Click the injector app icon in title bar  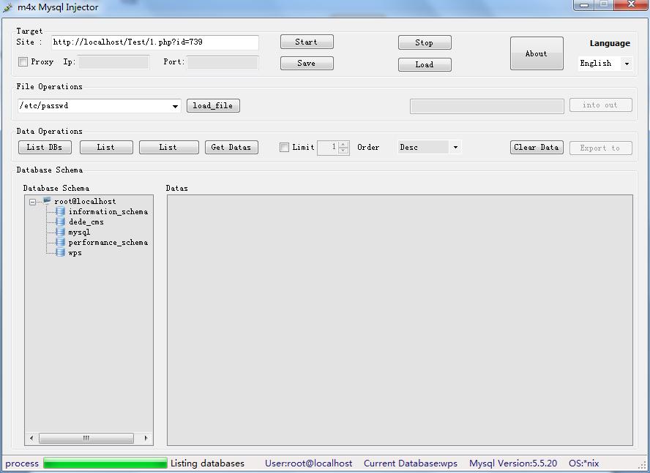coord(7,7)
